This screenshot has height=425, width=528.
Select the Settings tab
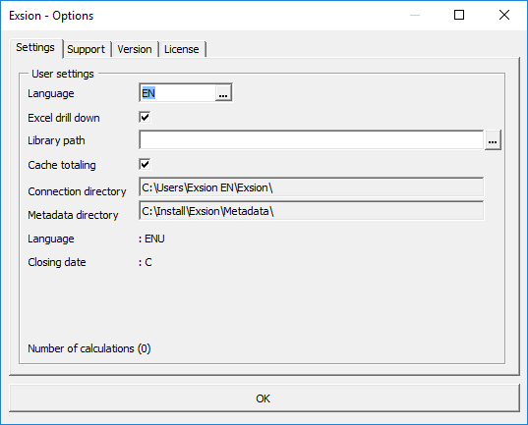point(35,48)
